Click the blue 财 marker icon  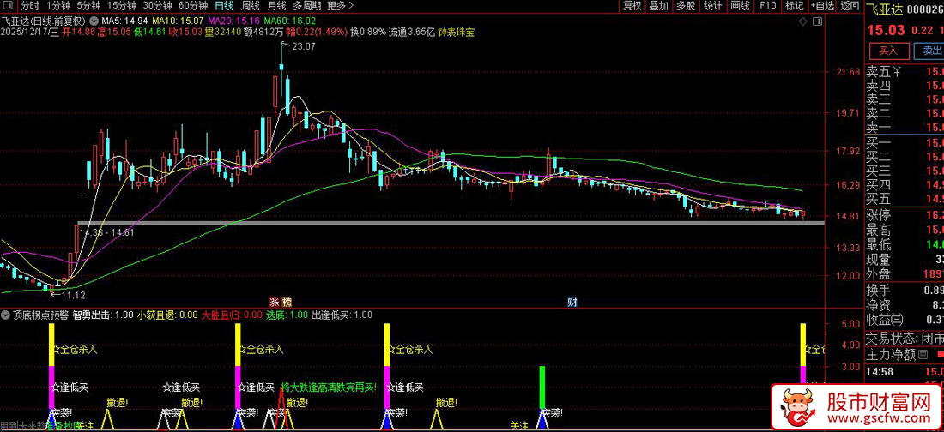point(572,302)
